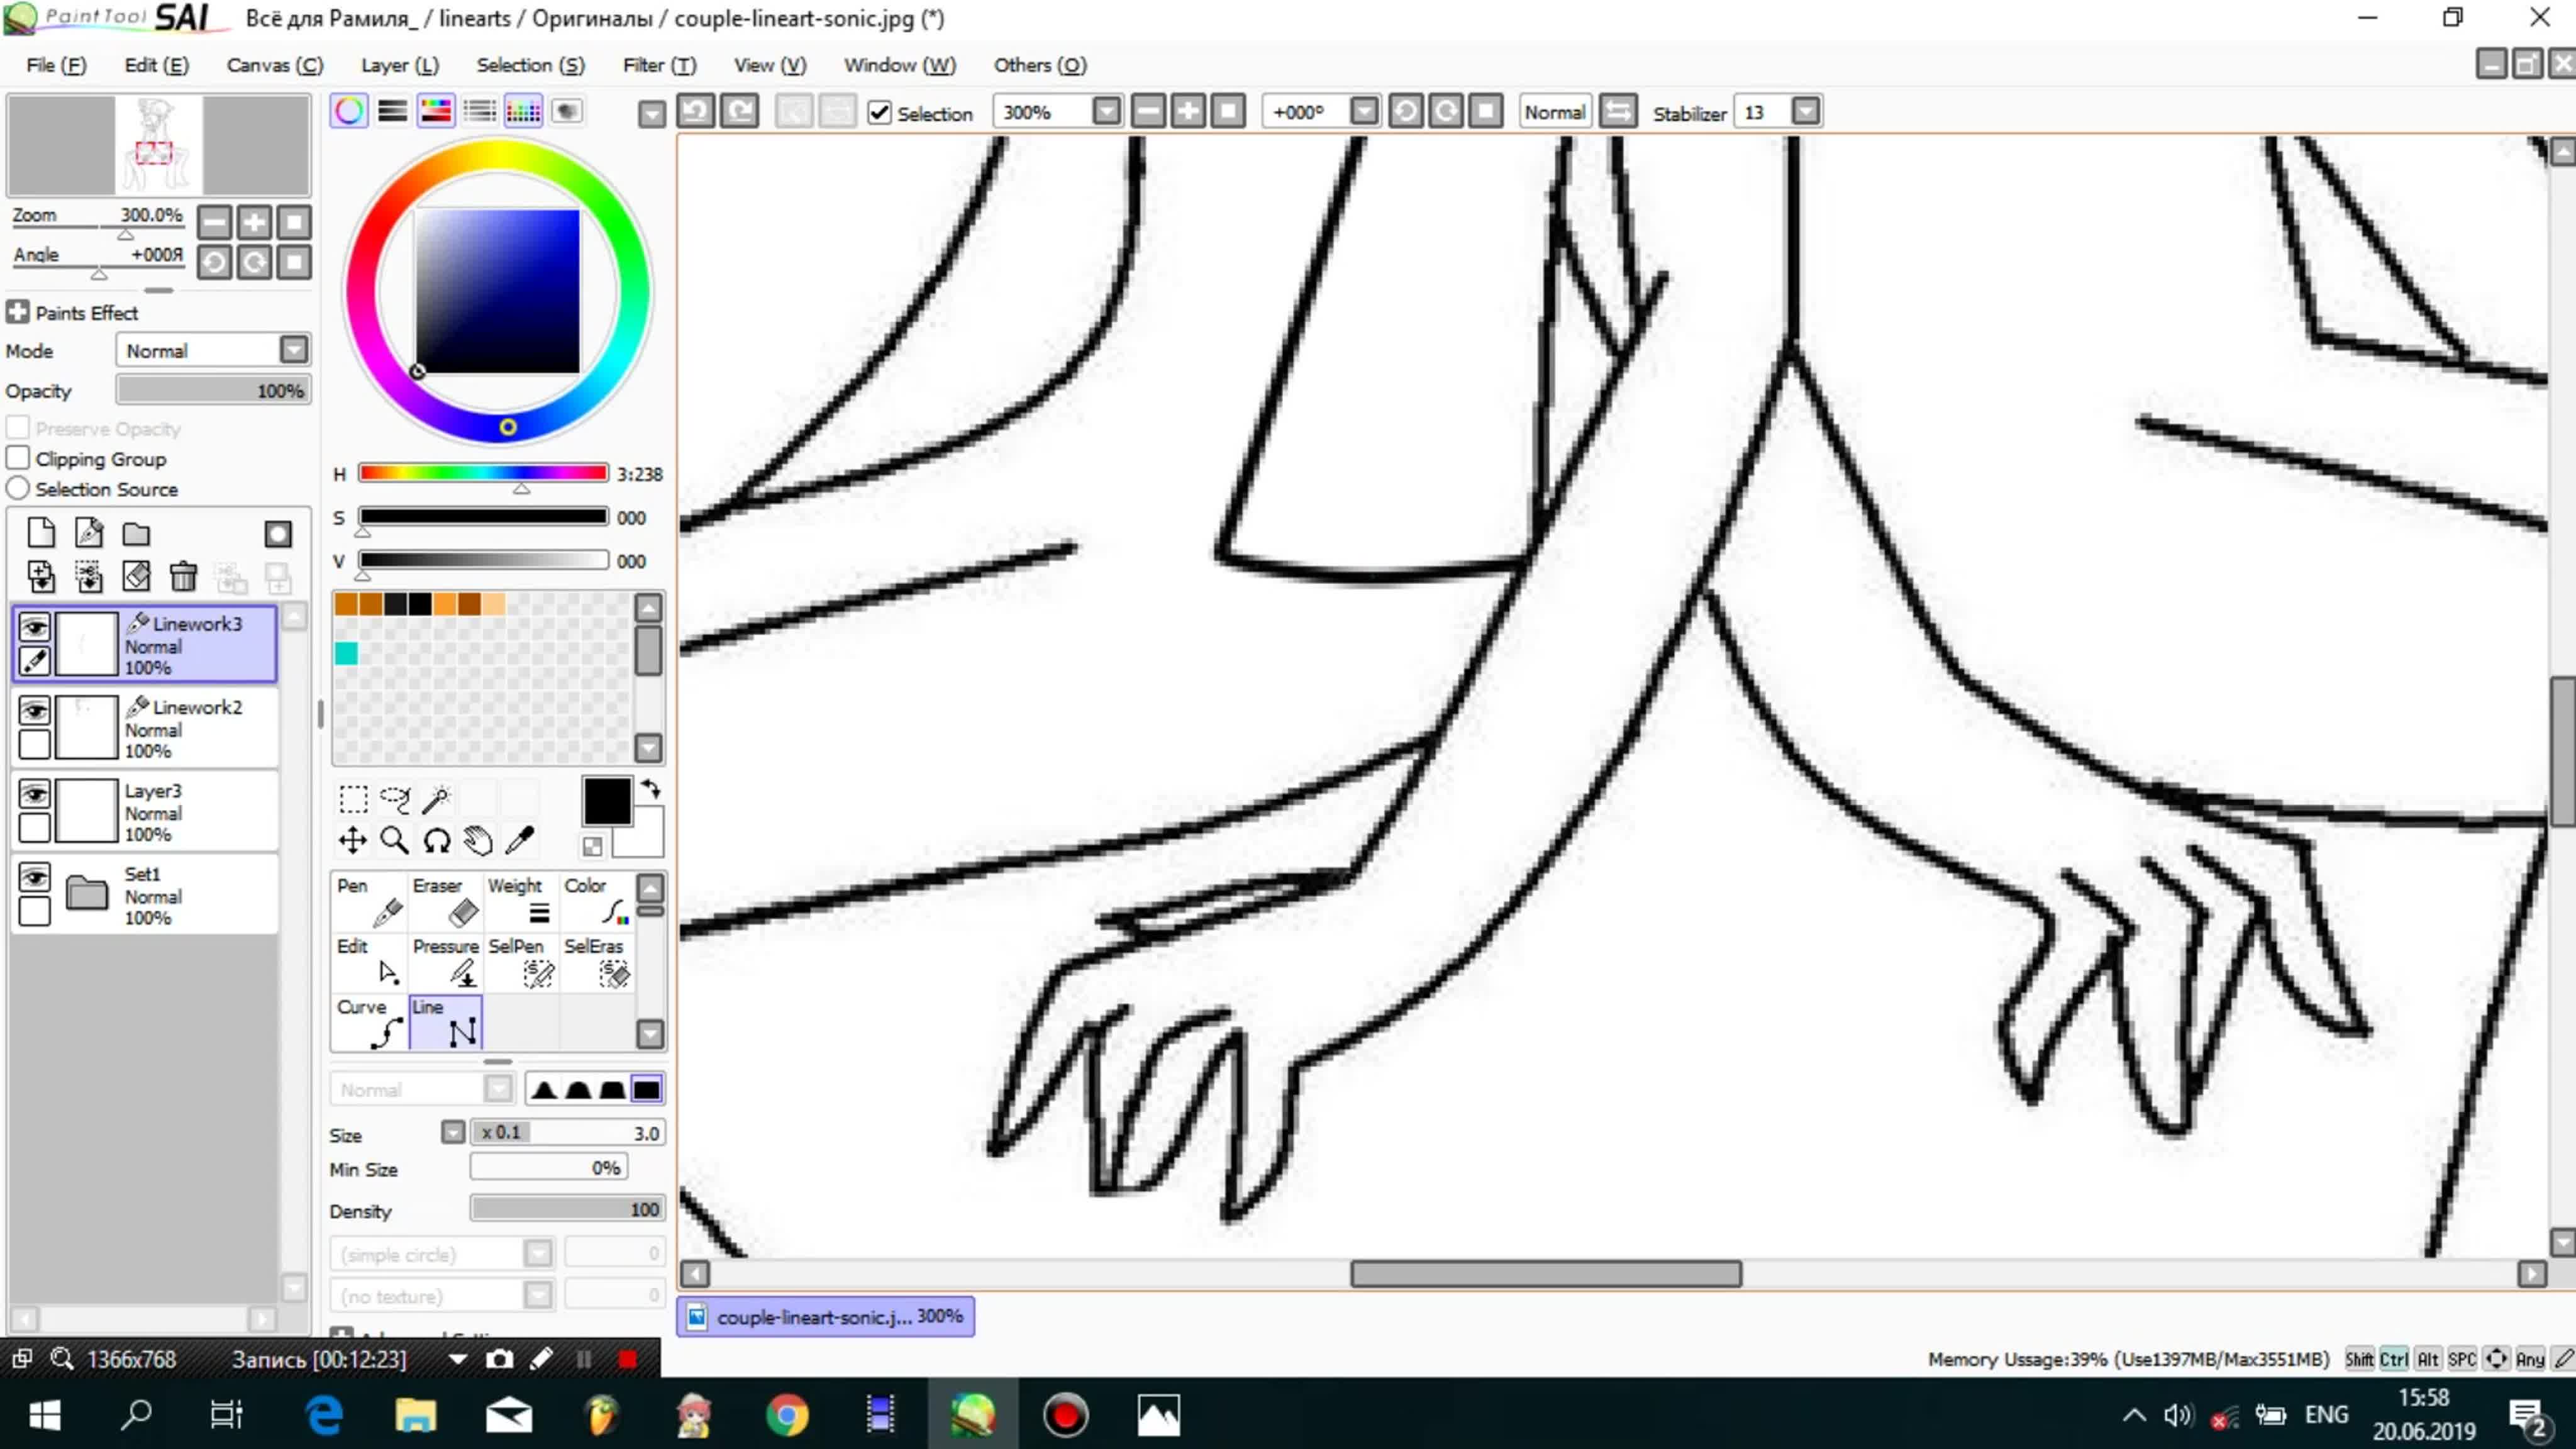Screen dimensions: 2576x1449
Task: Open the color panel options dropdown arrow
Action: pyautogui.click(x=651, y=114)
